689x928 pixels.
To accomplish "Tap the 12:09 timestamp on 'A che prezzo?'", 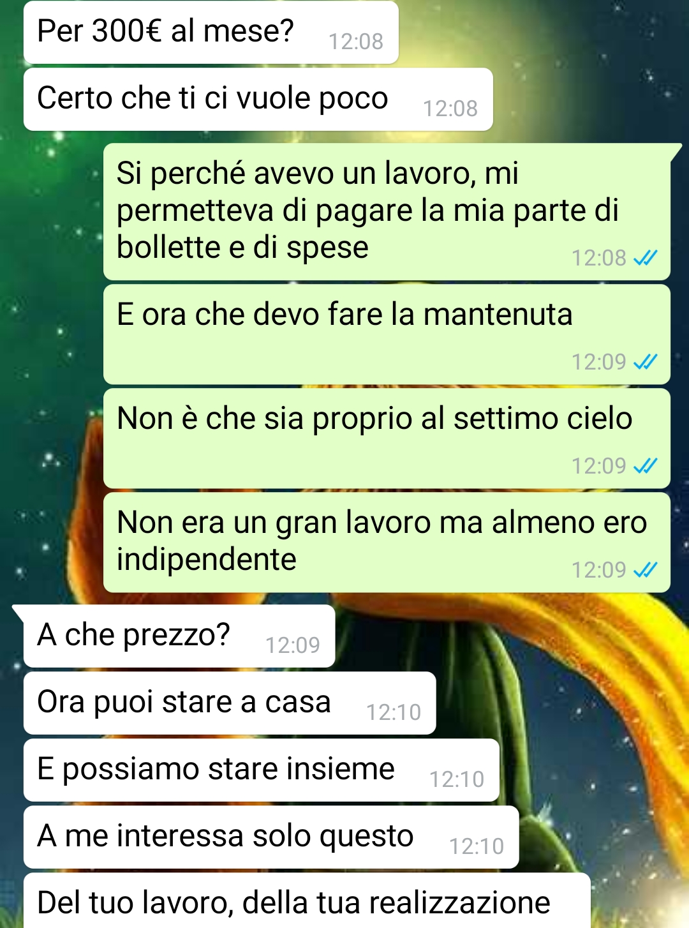I will 293,645.
